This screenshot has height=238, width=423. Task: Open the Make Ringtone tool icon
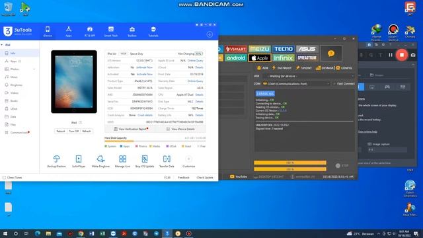coord(100,161)
